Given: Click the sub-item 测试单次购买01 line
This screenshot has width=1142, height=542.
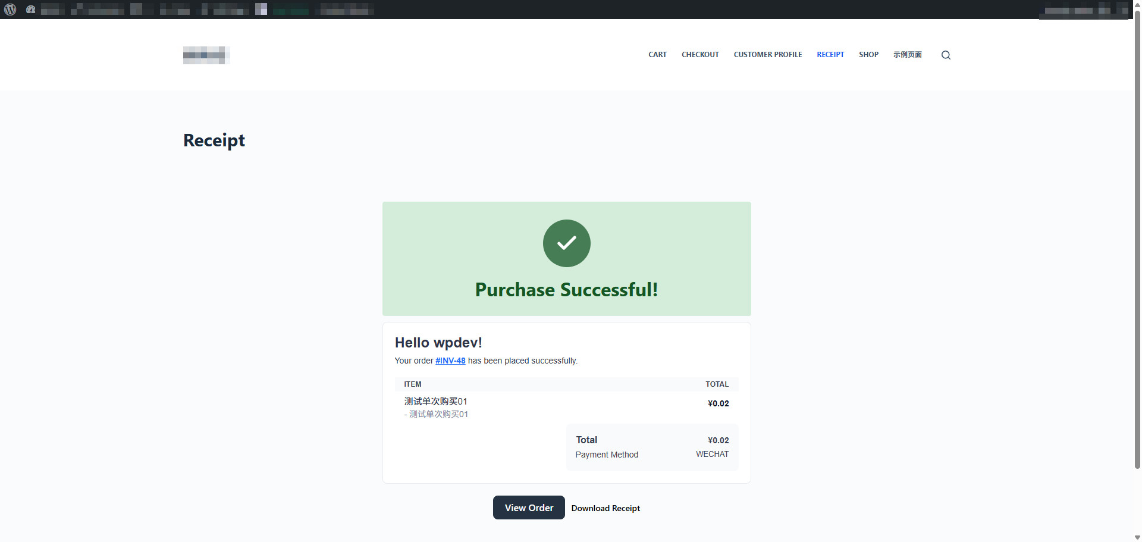Looking at the screenshot, I should (x=438, y=414).
